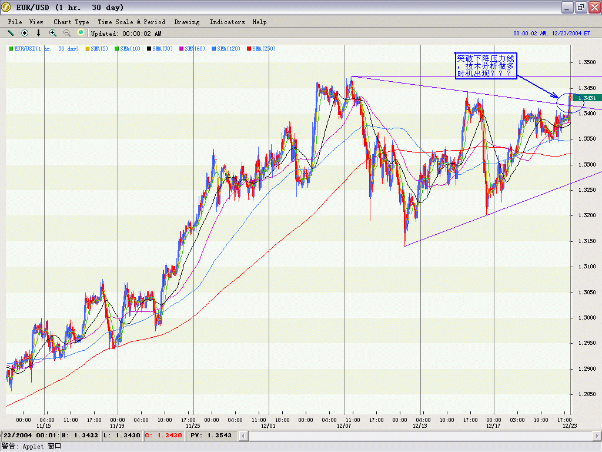This screenshot has width=602, height=452.
Task: Click the SMA(5) yellow legend swatch
Action: (87, 48)
